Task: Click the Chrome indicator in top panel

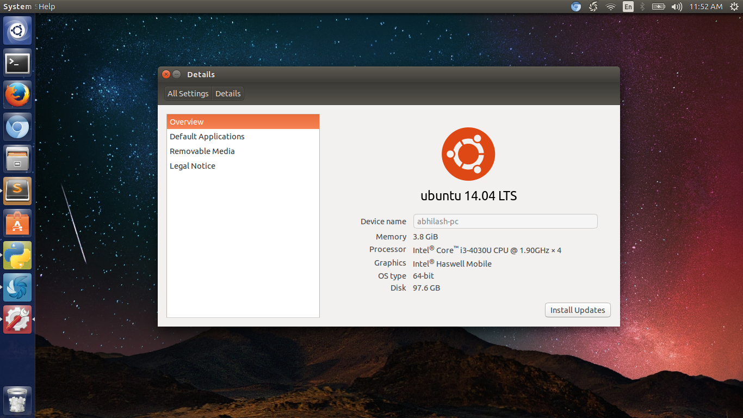Action: pyautogui.click(x=576, y=7)
